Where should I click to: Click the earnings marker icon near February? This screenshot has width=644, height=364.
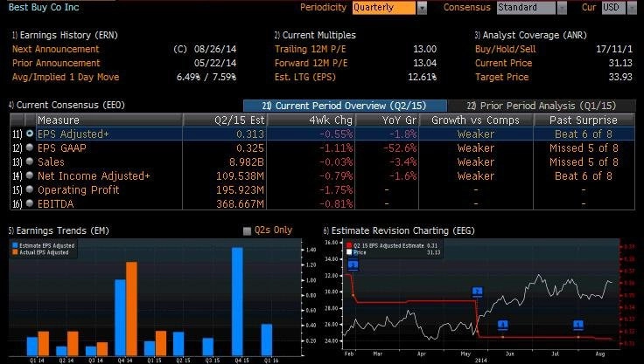pyautogui.click(x=353, y=265)
